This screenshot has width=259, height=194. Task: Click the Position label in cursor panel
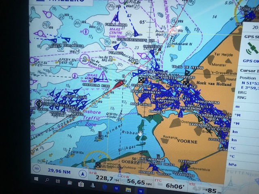248,78
